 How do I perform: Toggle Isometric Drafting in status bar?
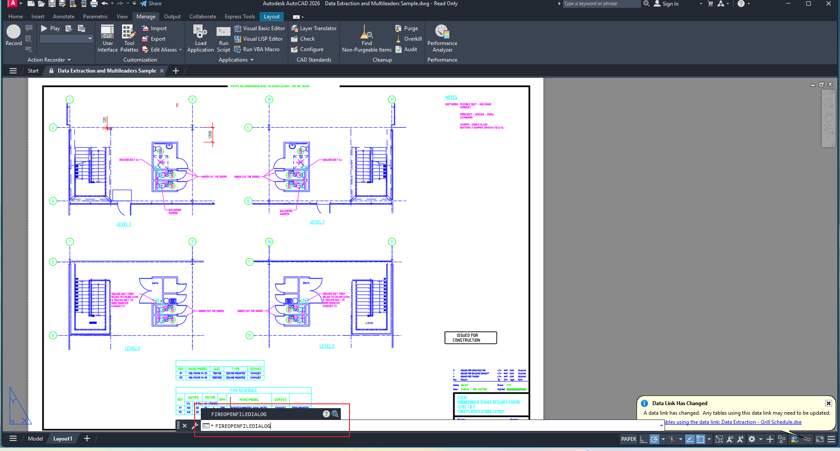coord(672,439)
